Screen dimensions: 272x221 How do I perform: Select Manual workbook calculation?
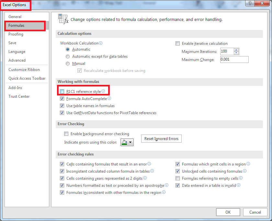point(68,64)
